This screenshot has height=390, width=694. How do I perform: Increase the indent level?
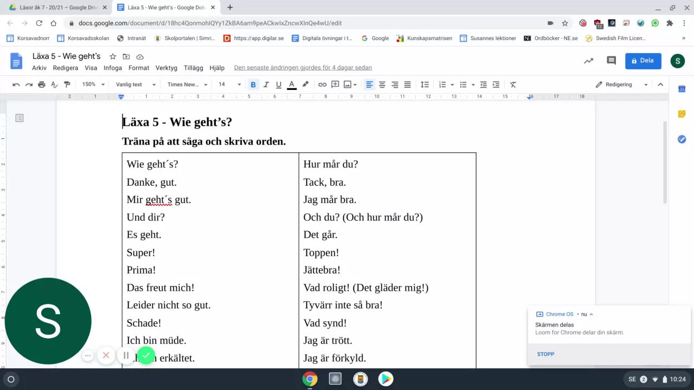point(496,84)
